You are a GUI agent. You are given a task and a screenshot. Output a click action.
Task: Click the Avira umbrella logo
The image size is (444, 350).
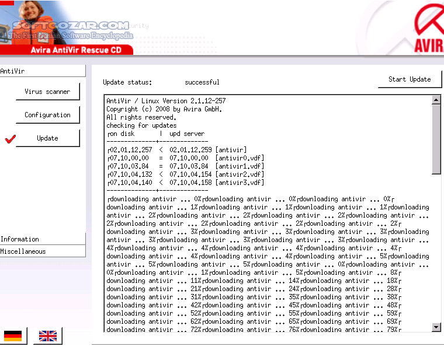click(x=429, y=27)
